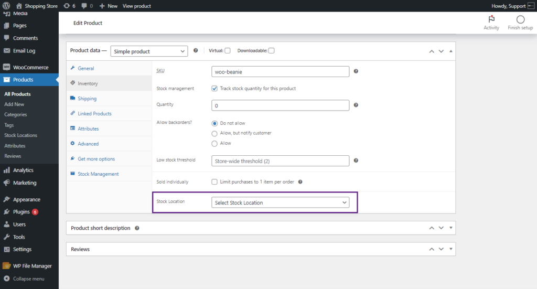Move Product data panel up
This screenshot has width=537, height=289.
432,51
